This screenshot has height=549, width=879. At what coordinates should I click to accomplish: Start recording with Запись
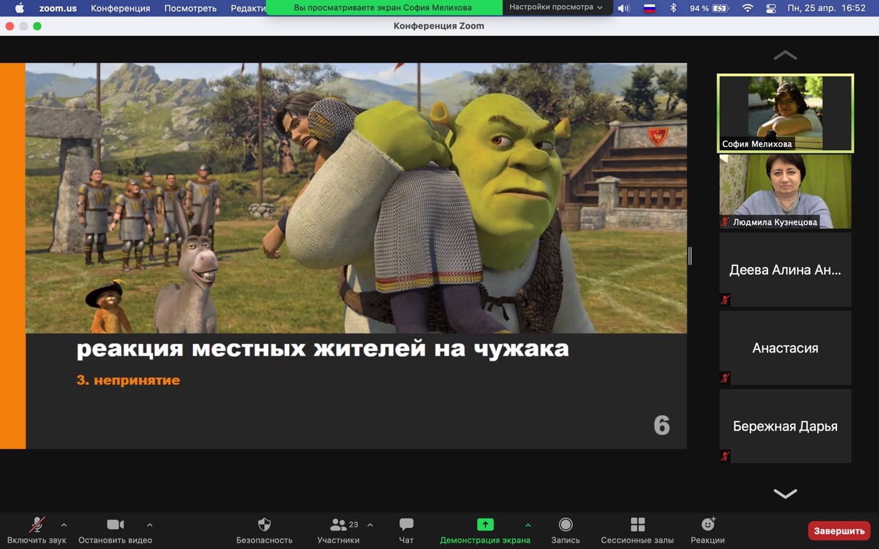point(566,531)
